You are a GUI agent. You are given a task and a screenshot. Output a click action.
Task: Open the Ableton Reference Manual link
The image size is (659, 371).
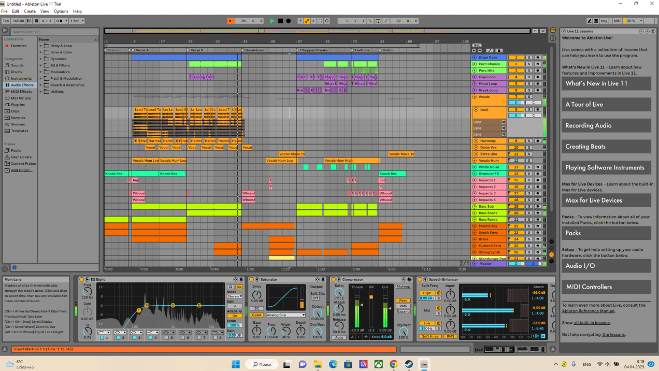(x=588, y=311)
